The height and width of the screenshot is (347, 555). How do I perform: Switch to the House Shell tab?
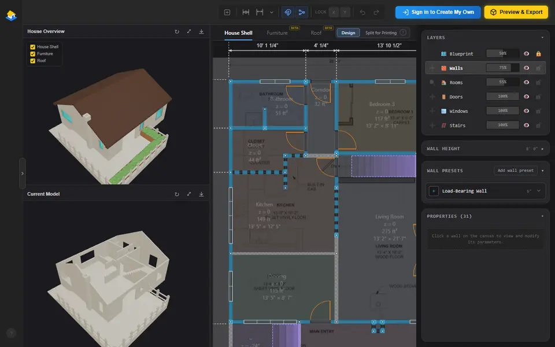(x=238, y=33)
